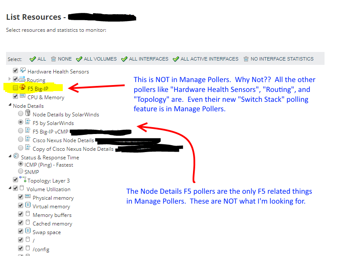Collapse the Node Details section
This screenshot has width=340, height=256.
pyautogui.click(x=10, y=105)
